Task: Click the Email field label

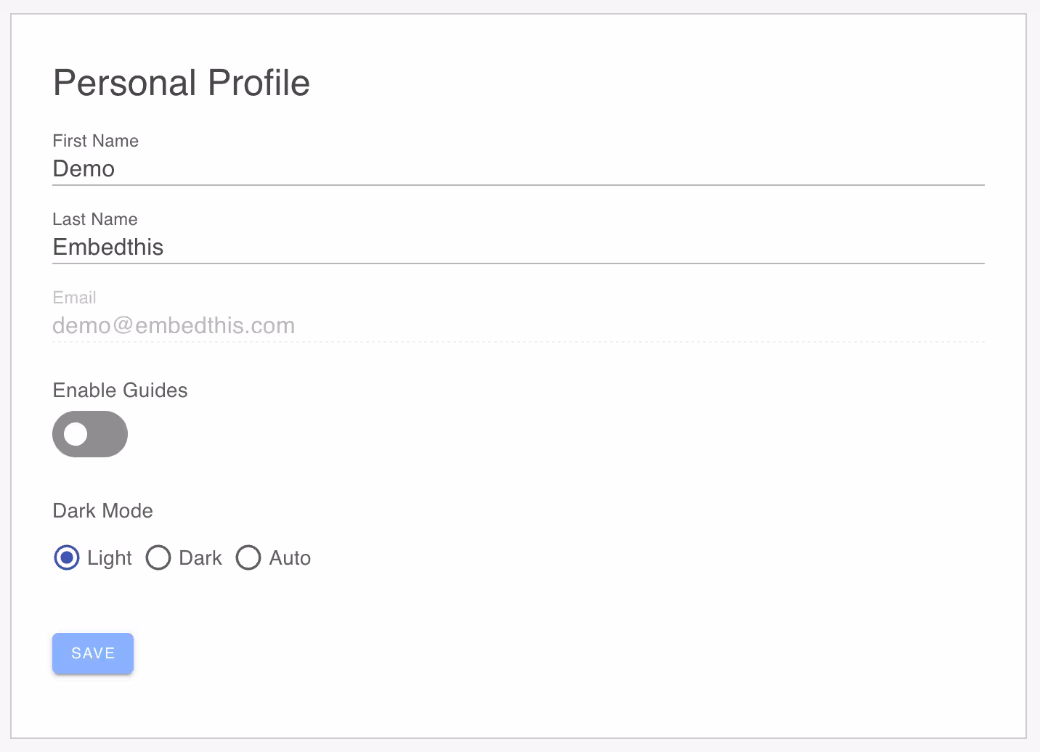Action: pos(74,298)
